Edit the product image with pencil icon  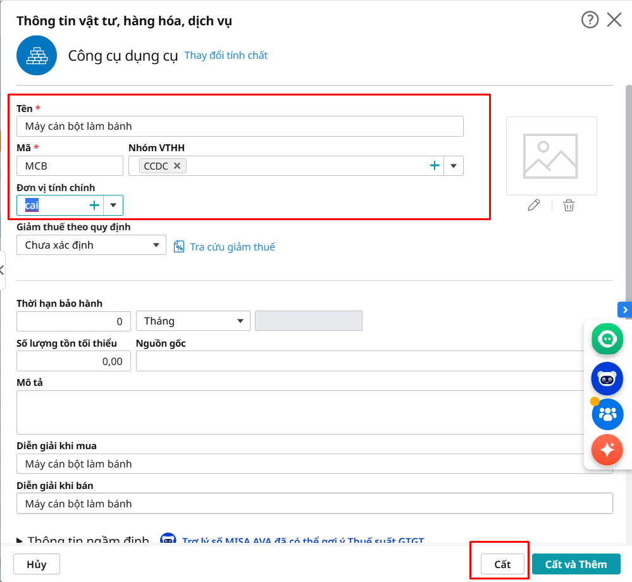pyautogui.click(x=534, y=205)
